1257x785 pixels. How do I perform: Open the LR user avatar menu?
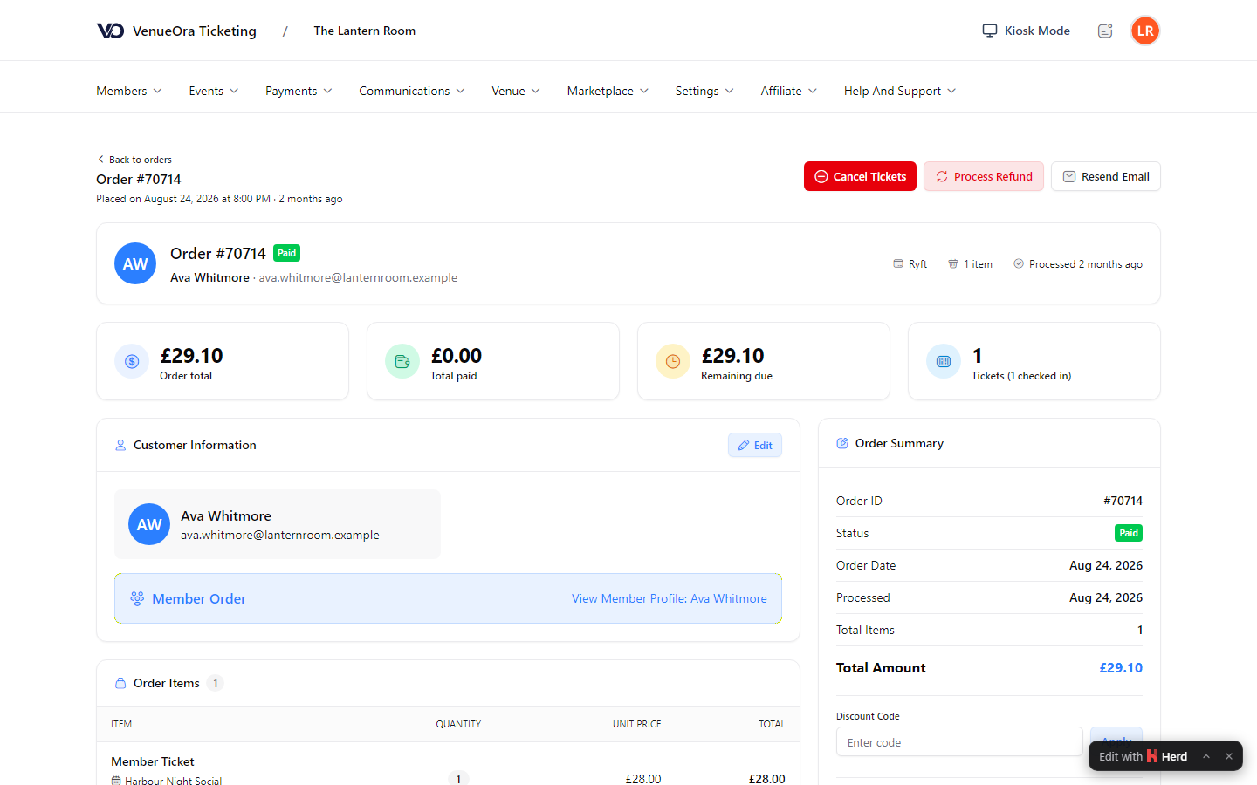(x=1145, y=31)
